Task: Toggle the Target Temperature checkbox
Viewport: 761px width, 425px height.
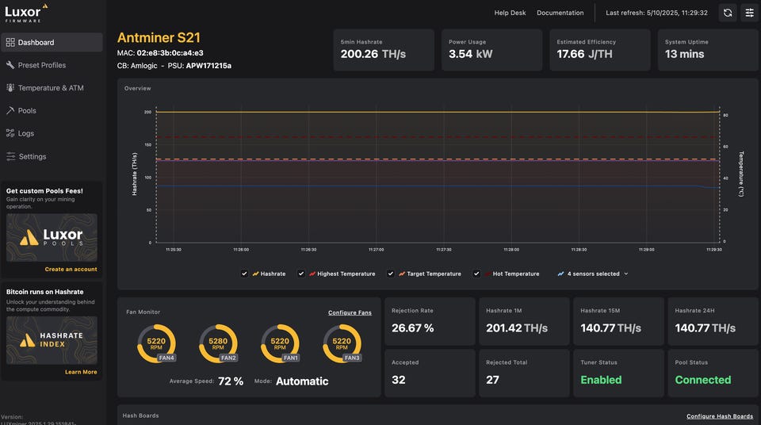Action: tap(390, 274)
